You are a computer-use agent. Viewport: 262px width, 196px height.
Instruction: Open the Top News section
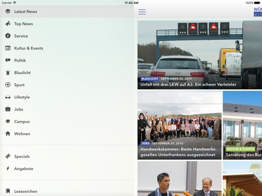[x=67, y=23]
